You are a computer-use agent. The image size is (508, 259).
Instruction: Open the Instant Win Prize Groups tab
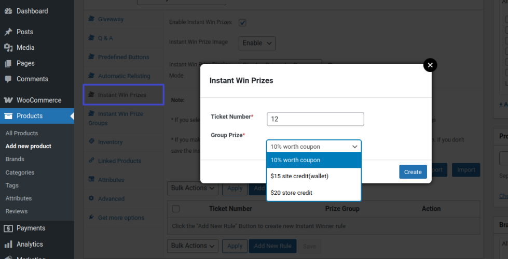click(120, 118)
